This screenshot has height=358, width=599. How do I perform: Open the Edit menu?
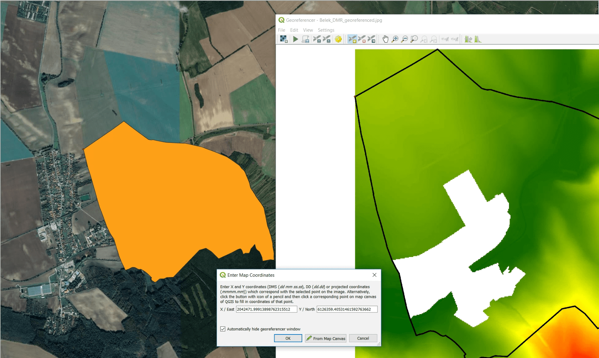(x=294, y=30)
